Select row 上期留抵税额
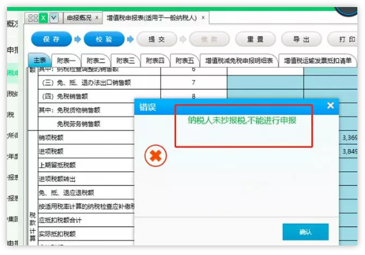The height and width of the screenshot is (255, 365). tap(86, 165)
